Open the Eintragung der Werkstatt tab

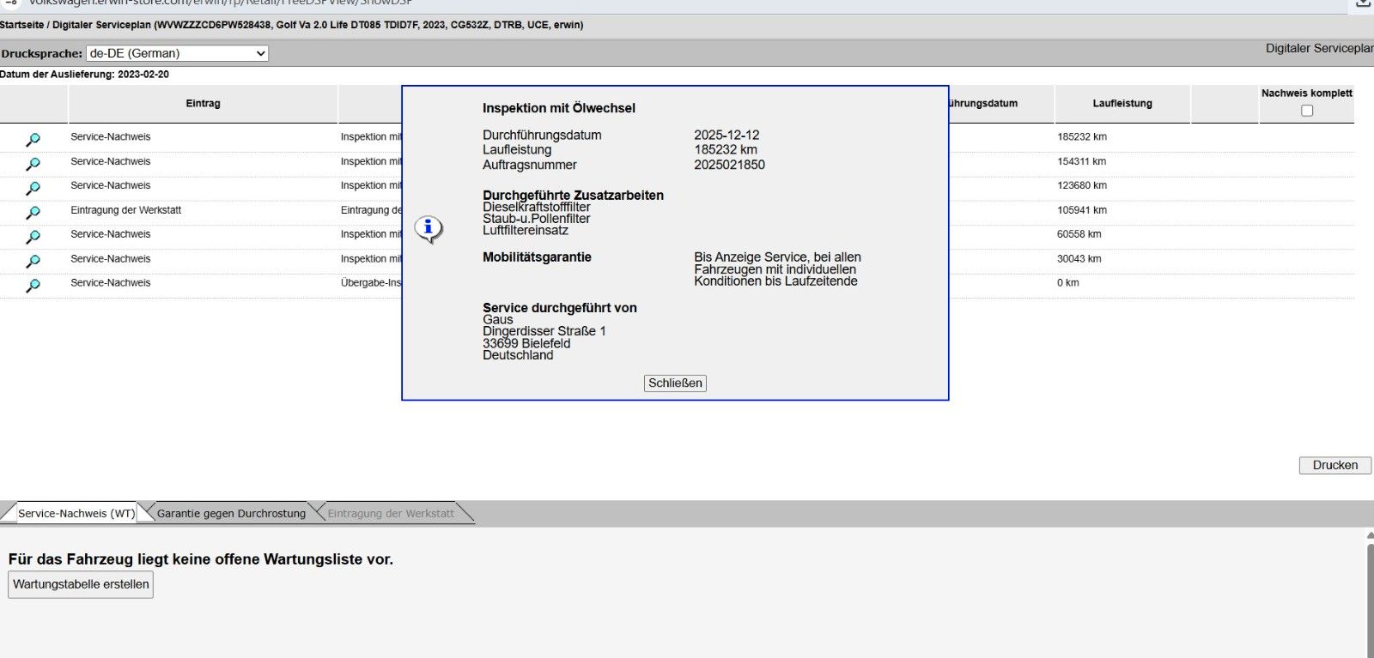pyautogui.click(x=391, y=513)
